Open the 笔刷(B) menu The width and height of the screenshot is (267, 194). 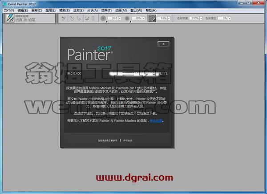tap(65, 11)
